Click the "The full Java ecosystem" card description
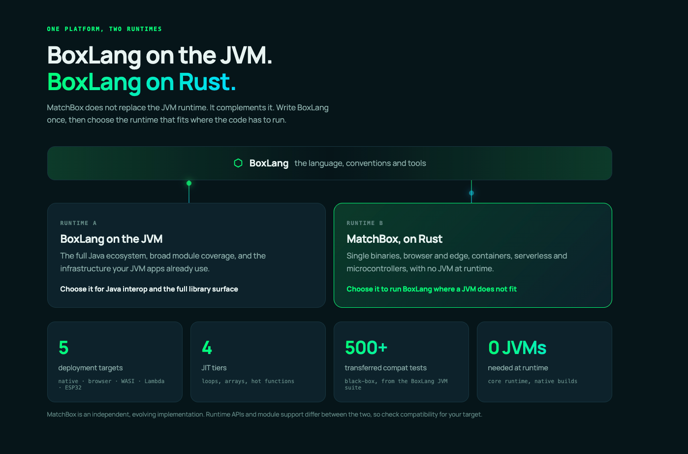 [x=163, y=262]
